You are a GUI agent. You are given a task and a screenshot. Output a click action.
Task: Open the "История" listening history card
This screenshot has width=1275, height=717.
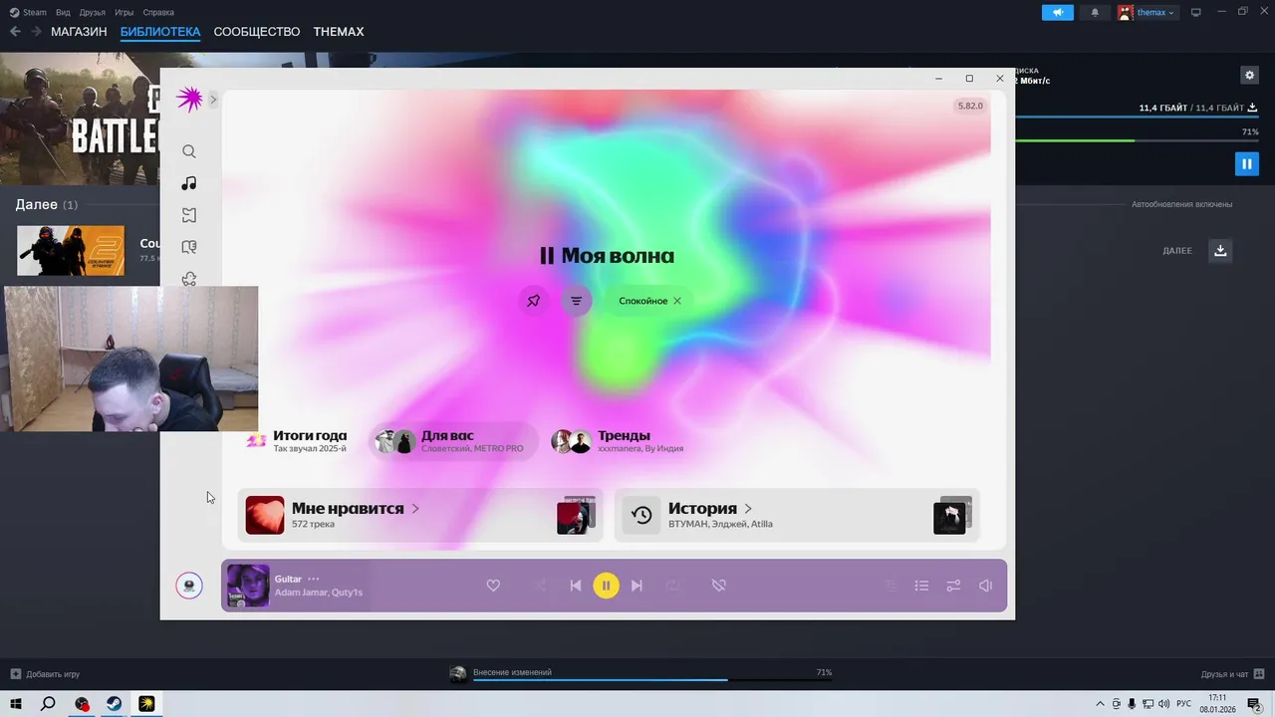[797, 515]
